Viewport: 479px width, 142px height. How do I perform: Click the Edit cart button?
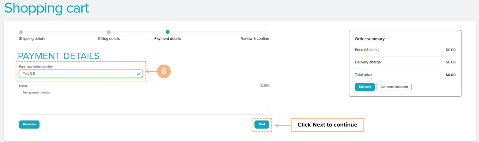pos(365,87)
